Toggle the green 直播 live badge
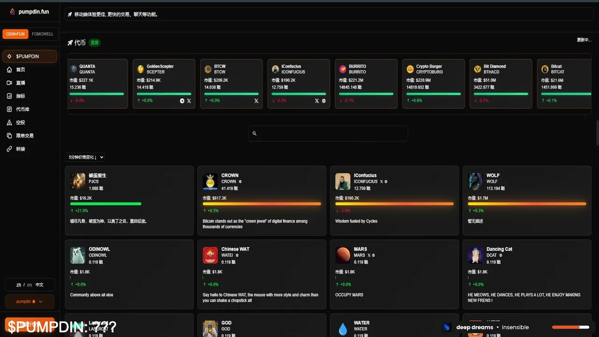This screenshot has height=337, width=599. coord(95,43)
